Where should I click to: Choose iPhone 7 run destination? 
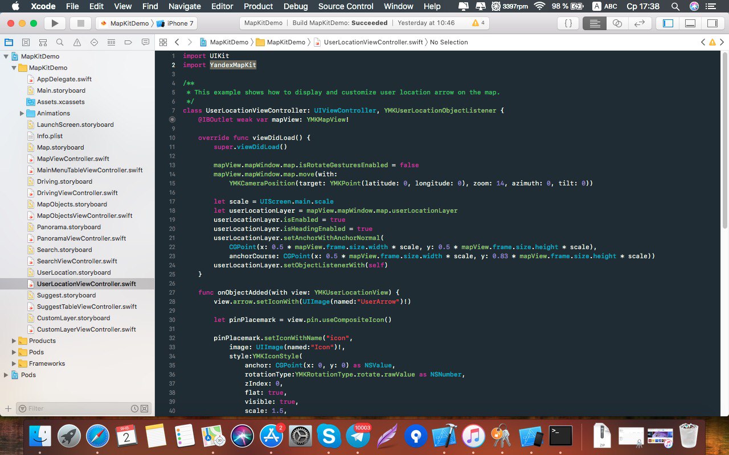point(175,23)
